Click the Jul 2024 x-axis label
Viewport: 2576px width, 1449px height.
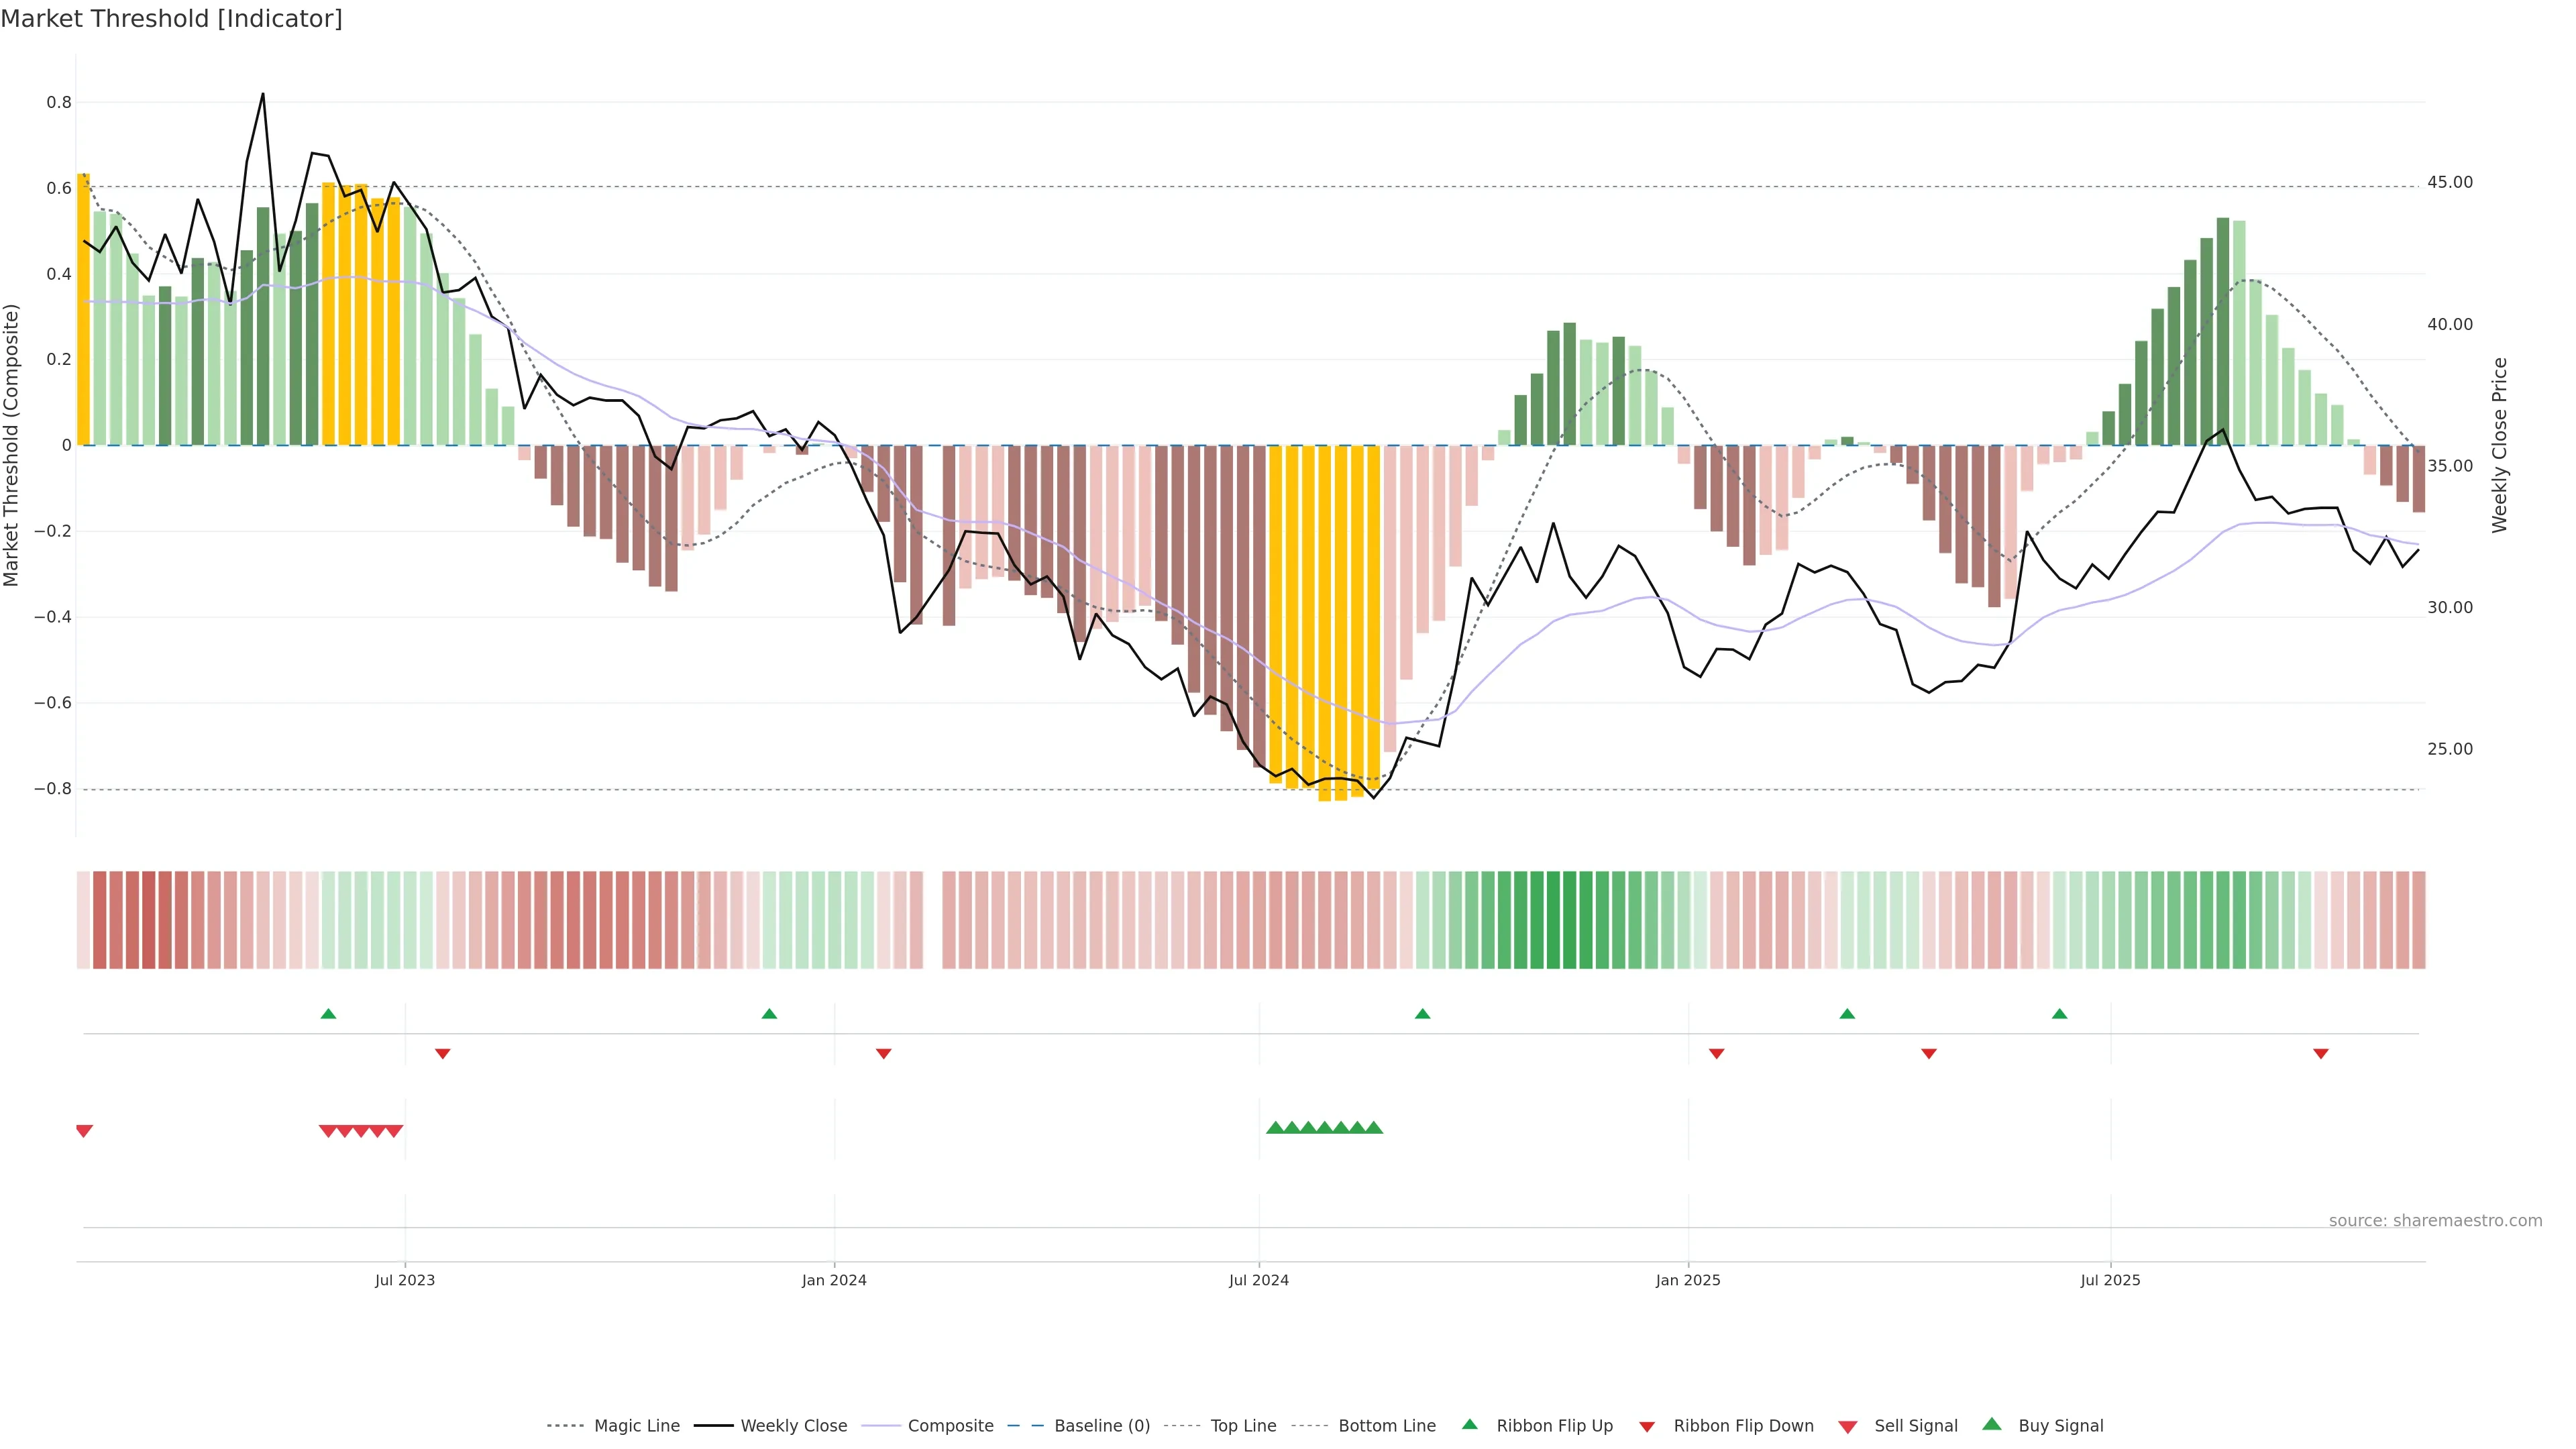point(1258,1280)
